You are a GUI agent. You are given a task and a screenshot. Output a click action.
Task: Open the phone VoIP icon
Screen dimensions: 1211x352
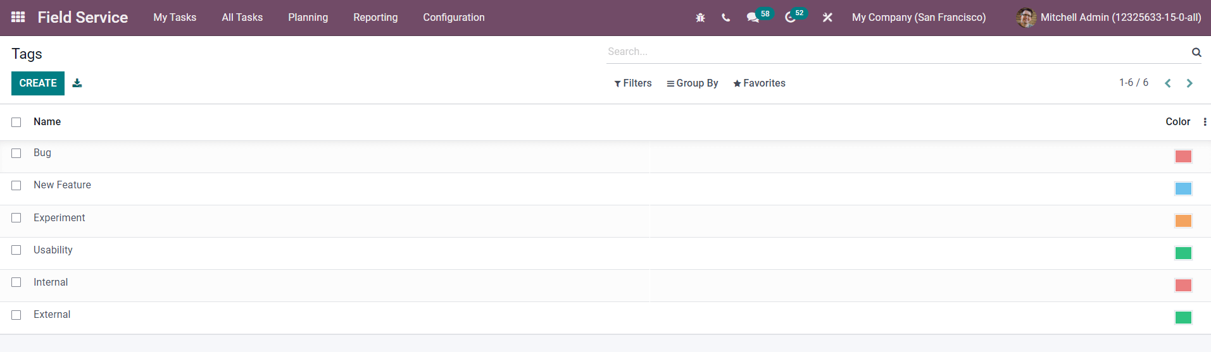(x=725, y=18)
